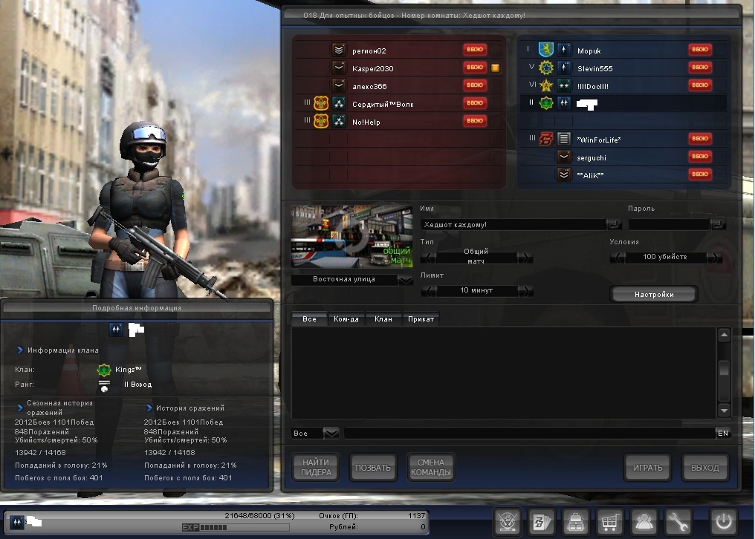
Task: Click the previous arrow for 100 убийств
Action: tap(617, 257)
